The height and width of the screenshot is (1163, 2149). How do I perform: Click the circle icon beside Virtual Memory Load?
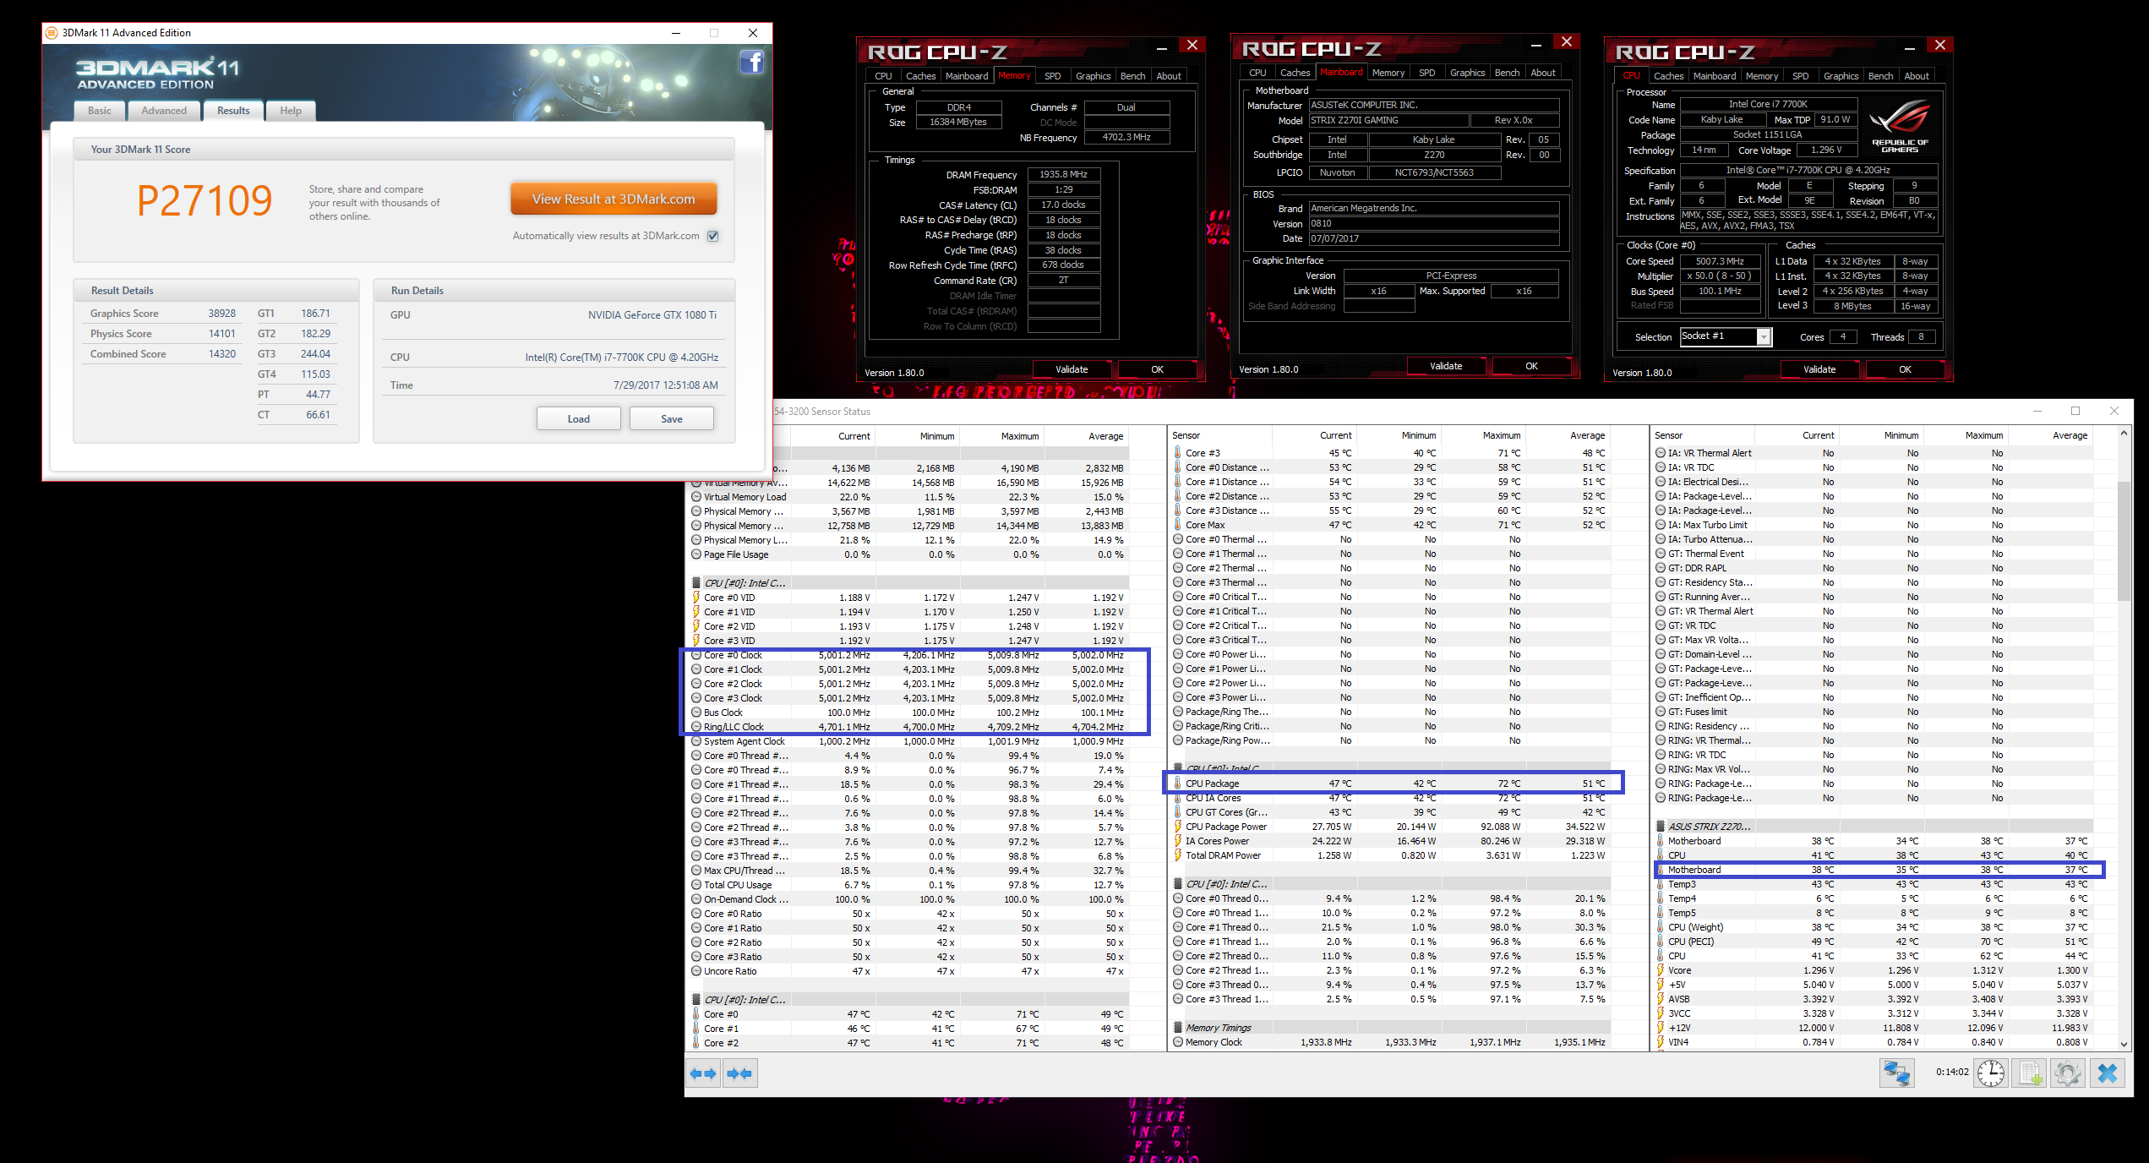click(696, 497)
